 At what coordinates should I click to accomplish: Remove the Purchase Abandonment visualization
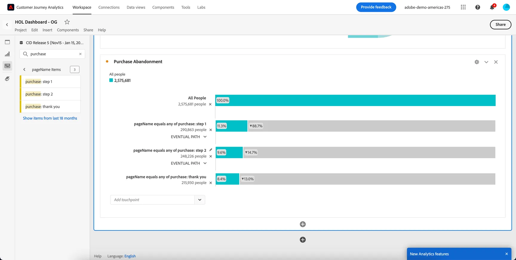[x=496, y=62]
